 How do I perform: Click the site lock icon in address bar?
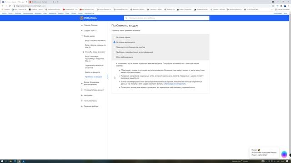point(14,6)
